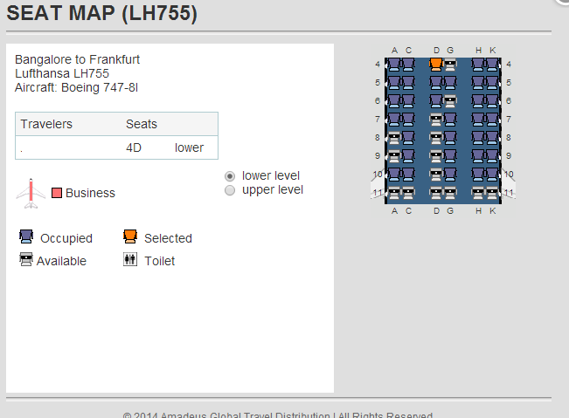569x418 pixels.
Task: Click the Toilet legend icon
Action: click(x=130, y=260)
